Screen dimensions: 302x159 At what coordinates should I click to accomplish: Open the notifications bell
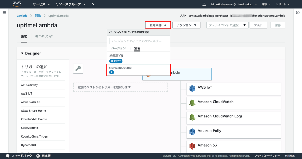(x=204, y=4)
